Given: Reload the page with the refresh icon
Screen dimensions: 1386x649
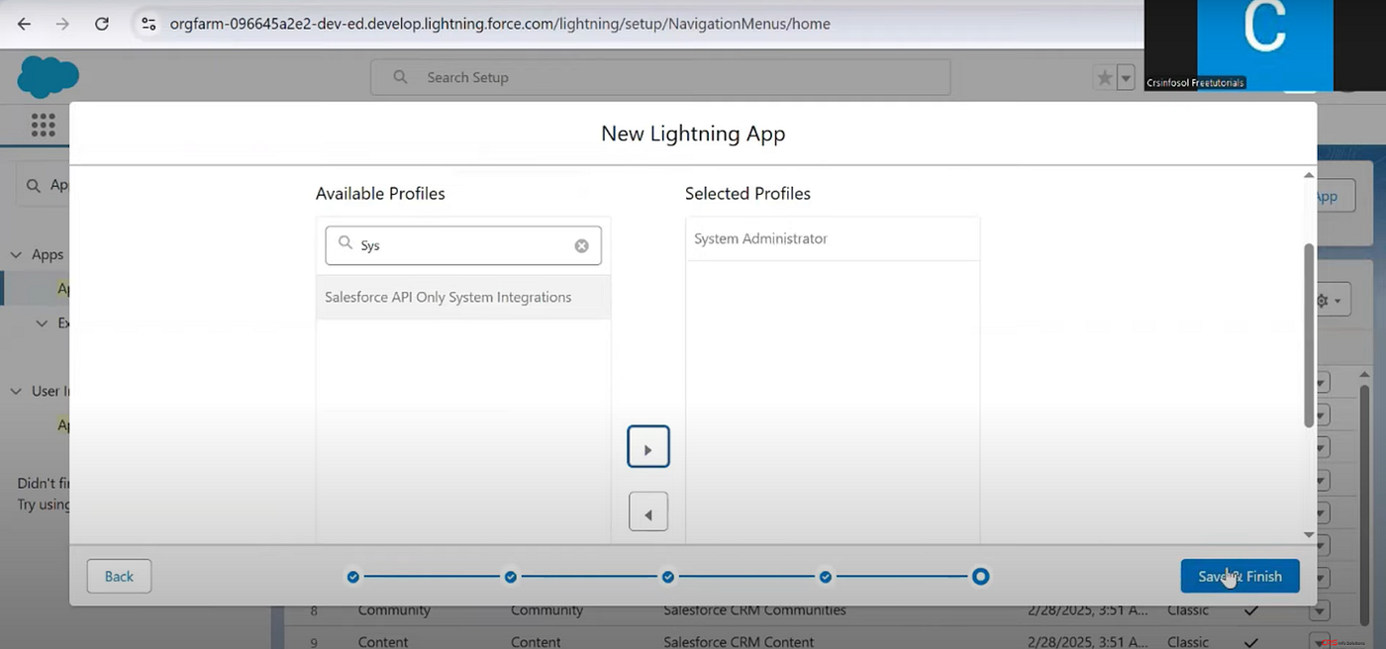Looking at the screenshot, I should click(102, 24).
